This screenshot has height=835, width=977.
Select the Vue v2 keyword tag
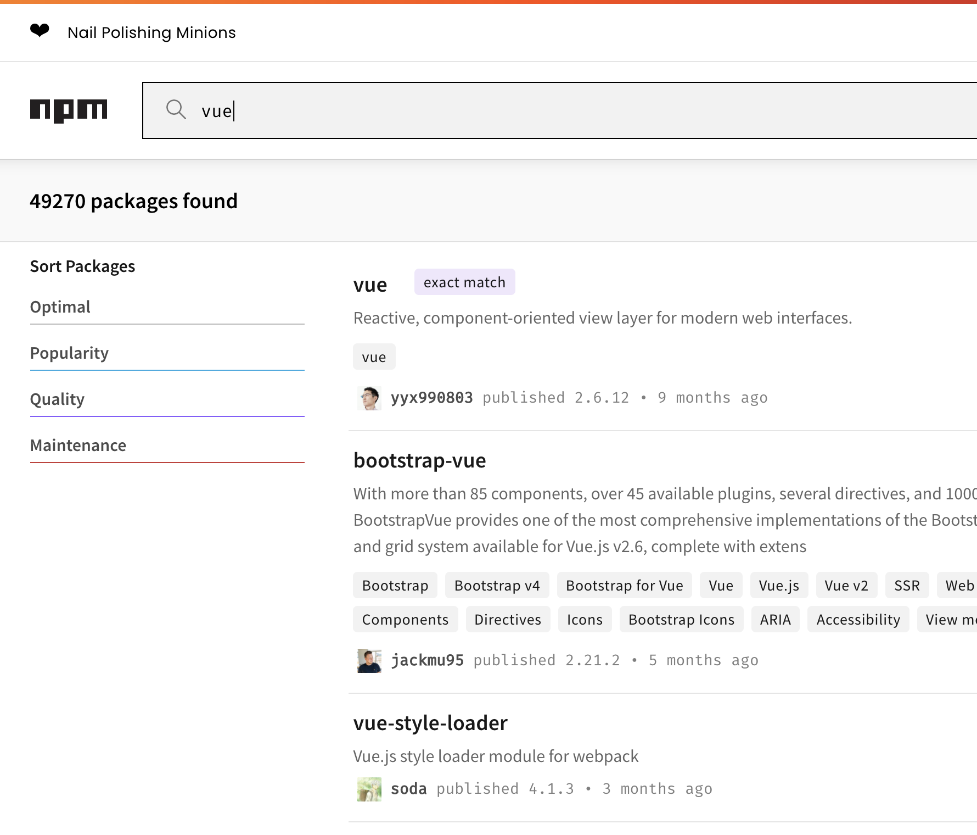tap(846, 586)
